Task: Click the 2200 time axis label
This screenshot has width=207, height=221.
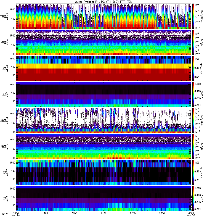Action: pos(133,213)
